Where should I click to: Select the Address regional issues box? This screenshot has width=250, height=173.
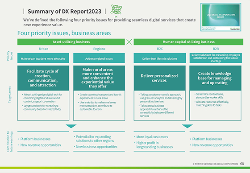click(99, 58)
